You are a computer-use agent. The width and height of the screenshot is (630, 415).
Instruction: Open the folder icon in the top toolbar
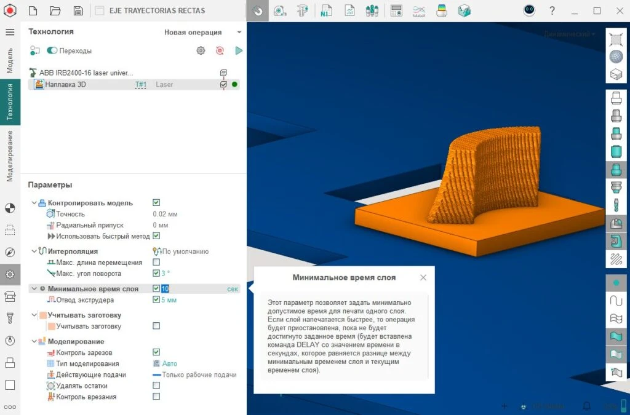click(55, 11)
